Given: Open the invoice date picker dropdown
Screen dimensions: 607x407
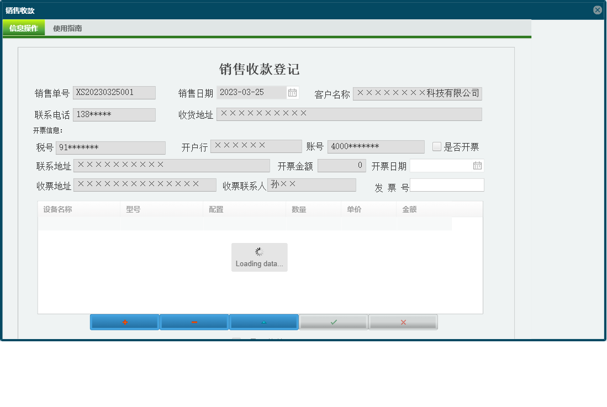Looking at the screenshot, I should point(478,165).
